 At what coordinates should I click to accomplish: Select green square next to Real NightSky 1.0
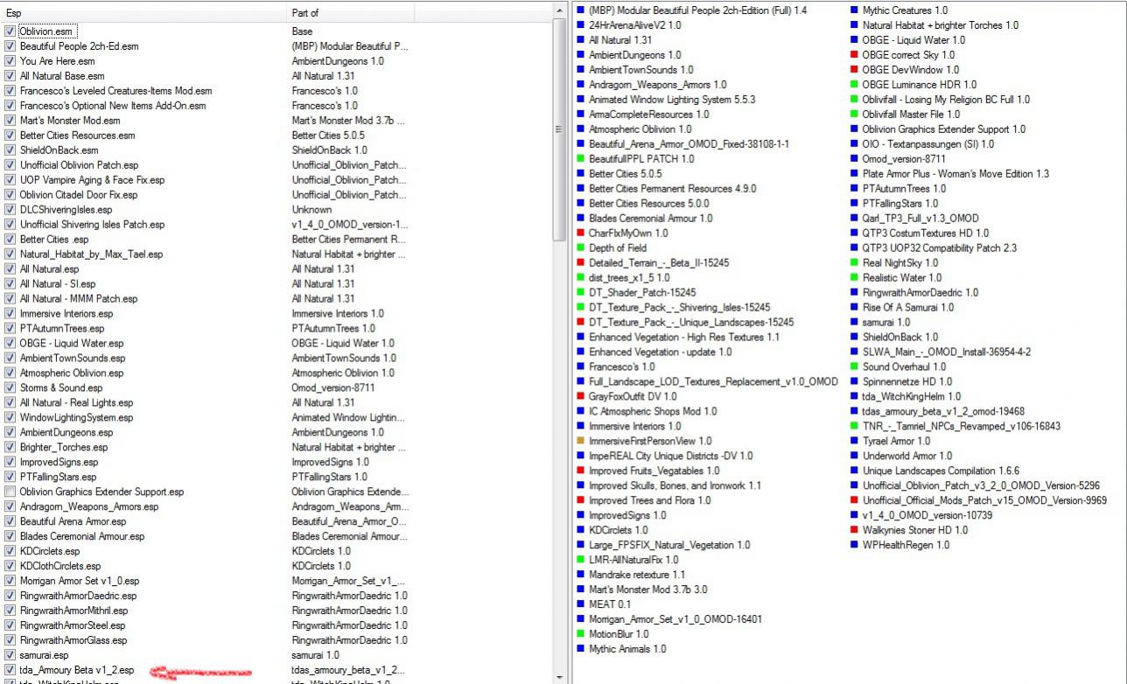click(x=854, y=263)
